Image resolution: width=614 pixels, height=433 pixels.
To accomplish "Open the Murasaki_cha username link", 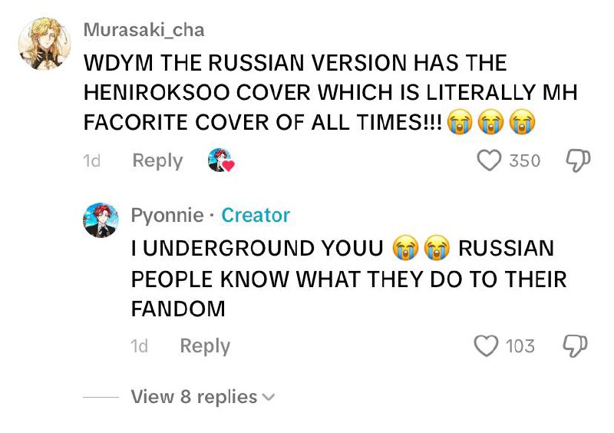I will click(x=144, y=30).
